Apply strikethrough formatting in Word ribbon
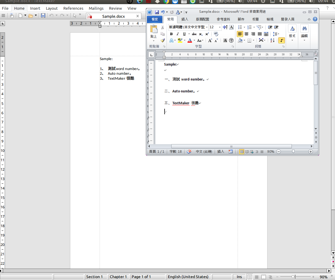Viewport: 335px width, 280px height. [x=194, y=34]
